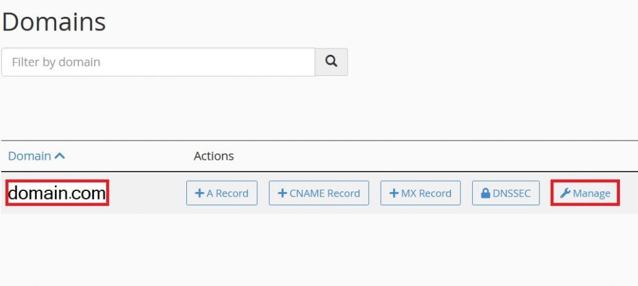Click the padlock icon on DNSSEC
This screenshot has width=638, height=286.
[x=485, y=193]
